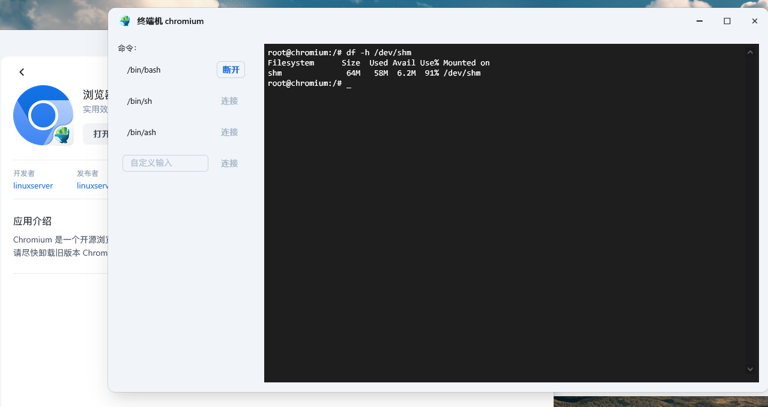Viewport: 768px width, 407px height.
Task: Click the terminal scrollbar down arrow
Action: click(750, 369)
